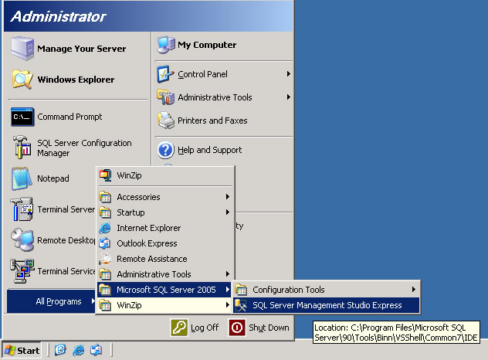Launch Internet Explorer from quick launch bar
This screenshot has width=488, height=360.
[x=78, y=351]
